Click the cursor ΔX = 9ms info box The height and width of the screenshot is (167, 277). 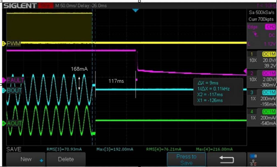pos(218,92)
